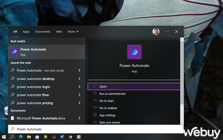
Task: Open the More filter dropdown
Action: (73, 32)
